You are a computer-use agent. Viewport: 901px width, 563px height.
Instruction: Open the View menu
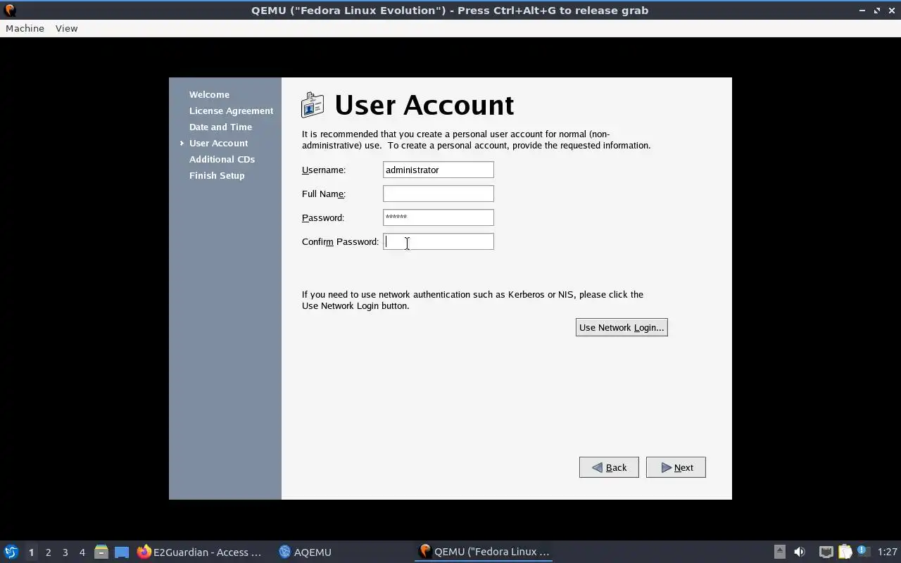pos(66,28)
